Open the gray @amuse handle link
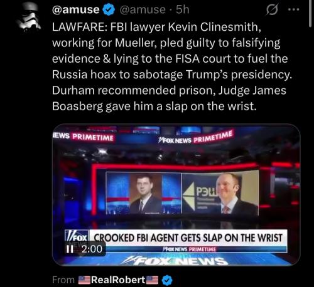This screenshot has width=314, height=287. pyautogui.click(x=143, y=10)
